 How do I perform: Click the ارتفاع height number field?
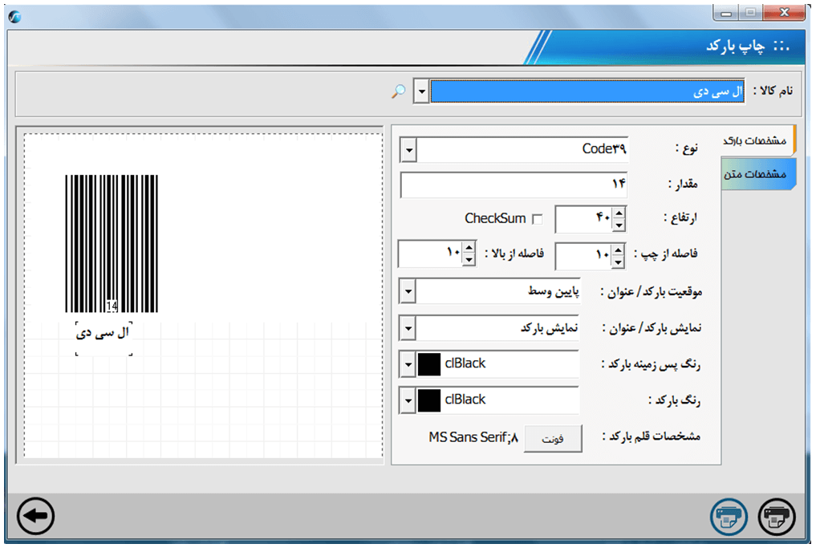[x=584, y=219]
